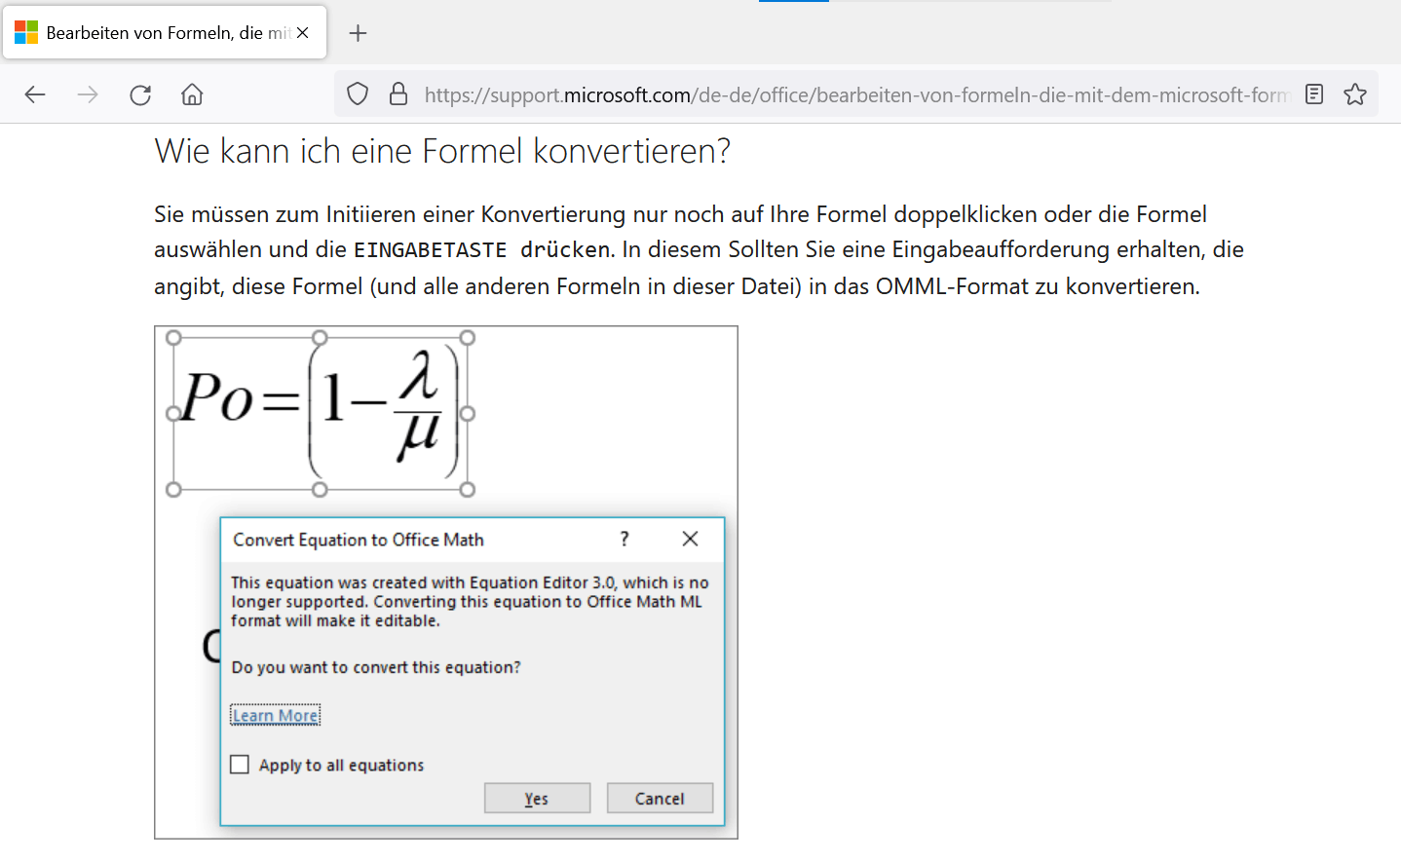Click 'Do you want to convert this equation?' text
The width and height of the screenshot is (1401, 861).
[376, 667]
